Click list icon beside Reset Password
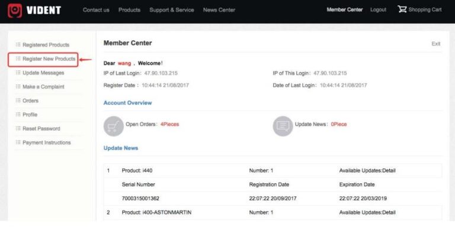Viewport: 455px width, 227px height. click(x=18, y=128)
